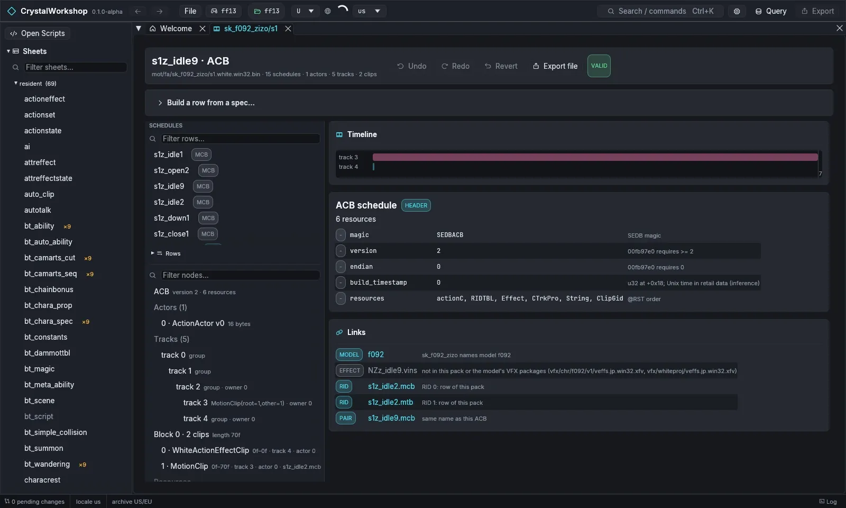Open the s1z_idle2.mcb link
The height and width of the screenshot is (508, 846).
391,386
